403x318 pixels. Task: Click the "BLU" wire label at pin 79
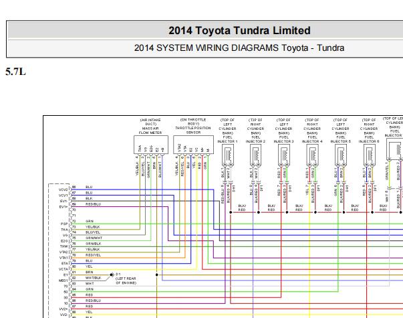click(89, 261)
